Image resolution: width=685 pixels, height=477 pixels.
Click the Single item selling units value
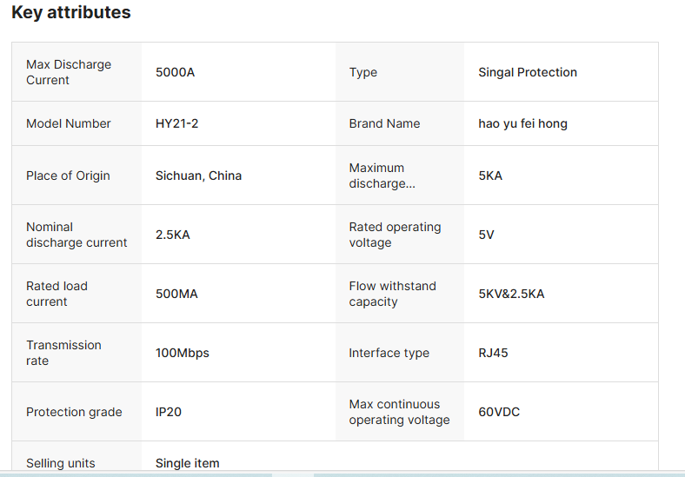pos(187,463)
